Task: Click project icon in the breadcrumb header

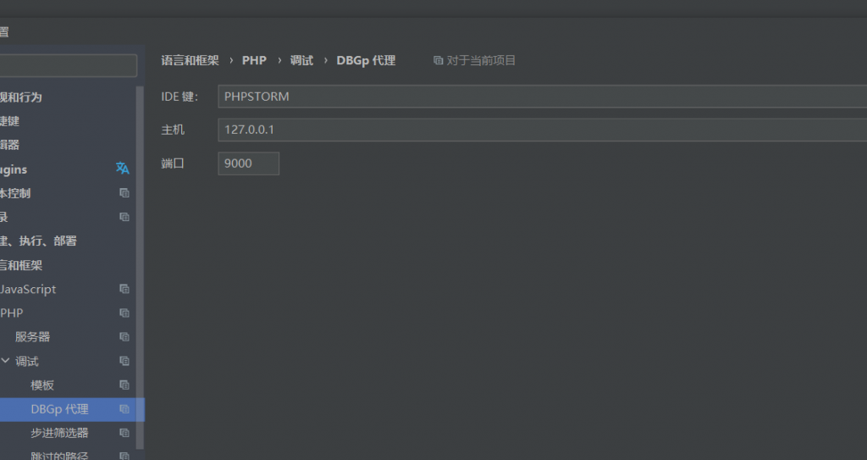Action: tap(438, 60)
